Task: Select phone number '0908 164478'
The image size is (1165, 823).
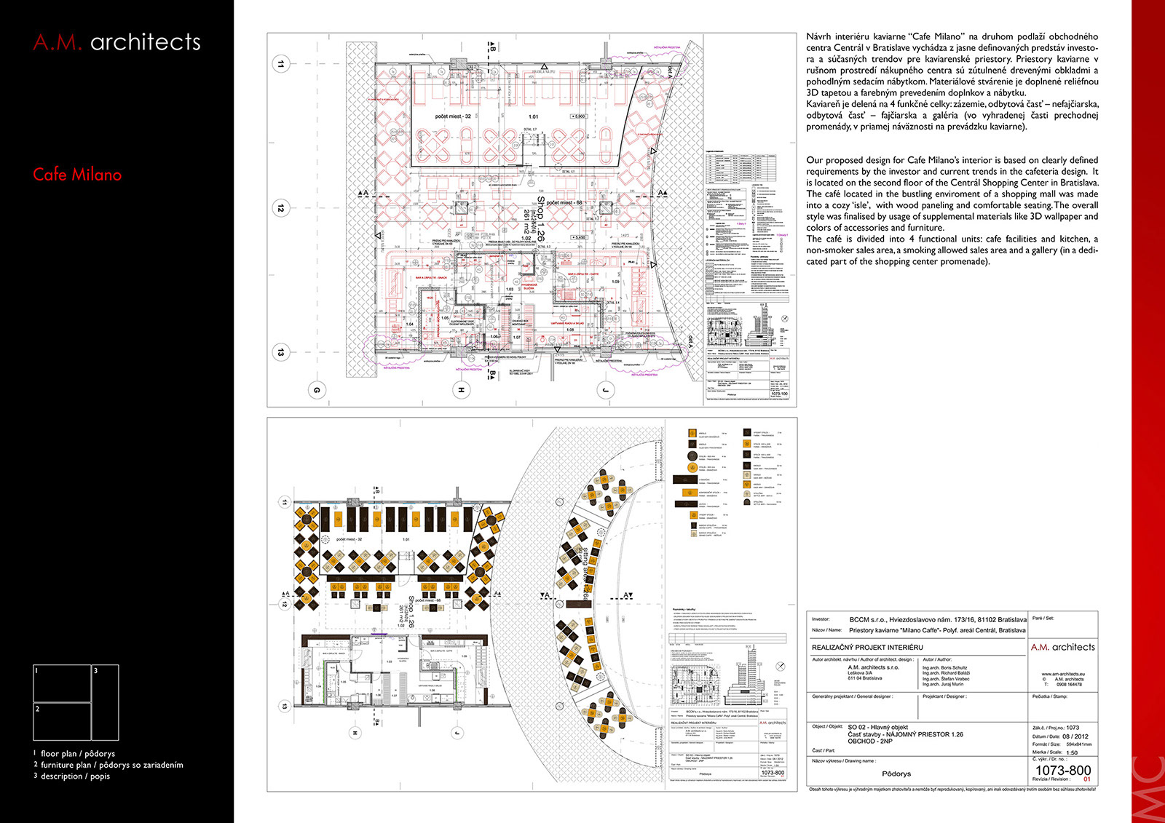Action: [x=1068, y=685]
